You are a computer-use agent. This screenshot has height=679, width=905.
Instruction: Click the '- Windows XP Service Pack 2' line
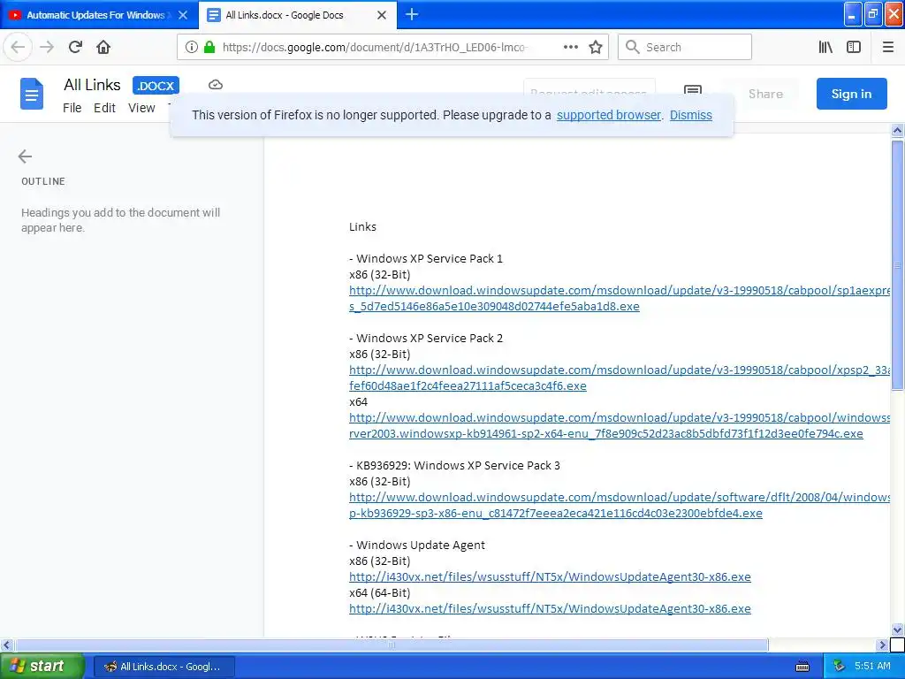pos(426,339)
